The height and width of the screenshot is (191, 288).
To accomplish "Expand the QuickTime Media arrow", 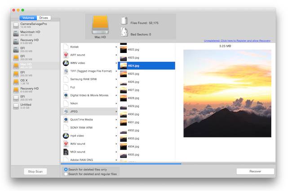I will (x=116, y=120).
